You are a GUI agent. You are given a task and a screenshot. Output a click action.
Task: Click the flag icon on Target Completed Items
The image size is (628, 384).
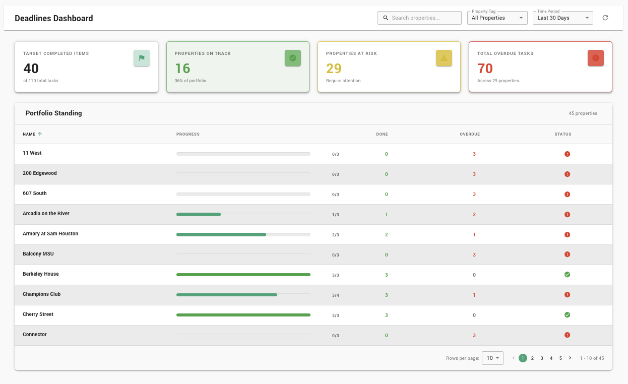coord(142,58)
